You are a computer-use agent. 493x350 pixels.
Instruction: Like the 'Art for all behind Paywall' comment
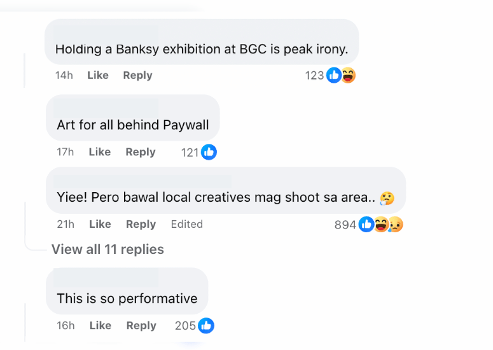[x=100, y=152]
